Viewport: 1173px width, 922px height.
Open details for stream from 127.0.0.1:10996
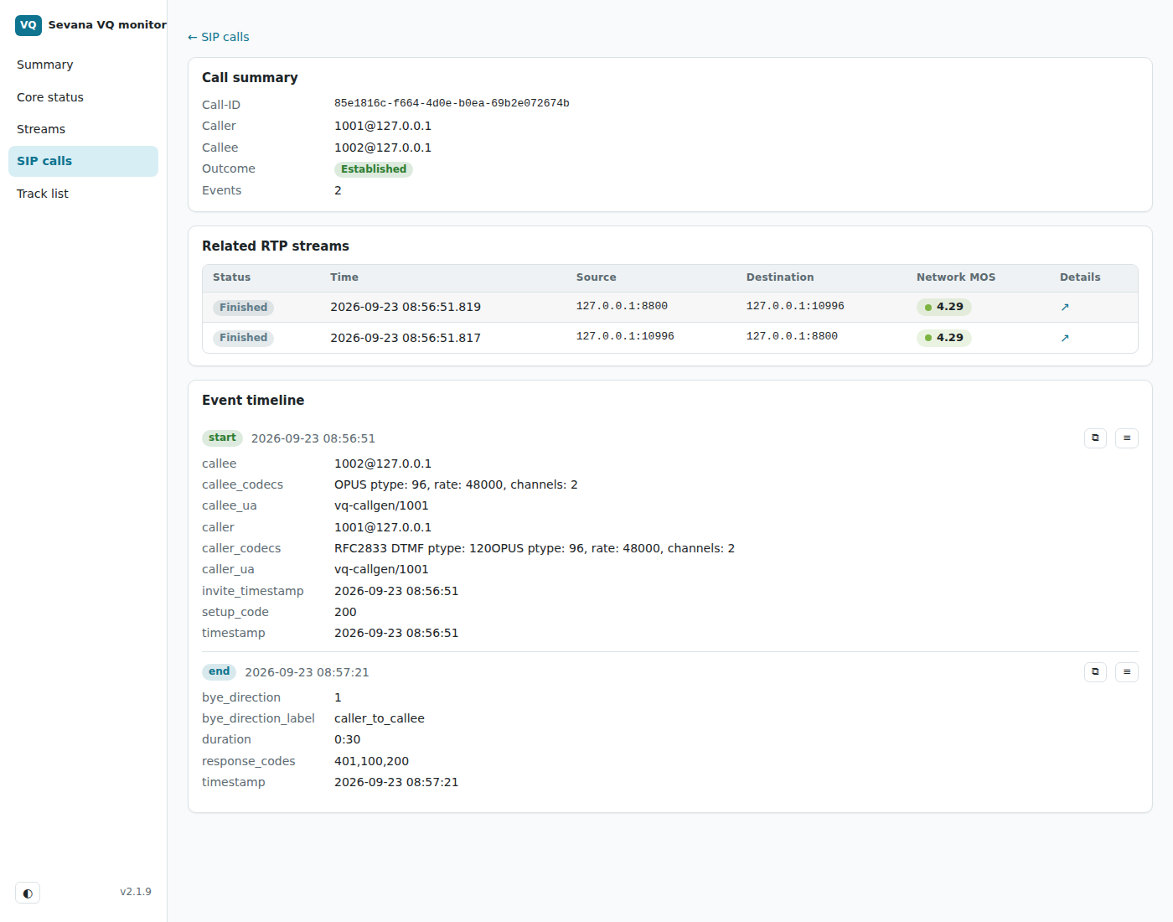(1065, 339)
